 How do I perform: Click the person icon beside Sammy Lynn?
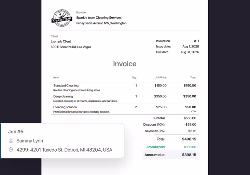tap(11, 141)
